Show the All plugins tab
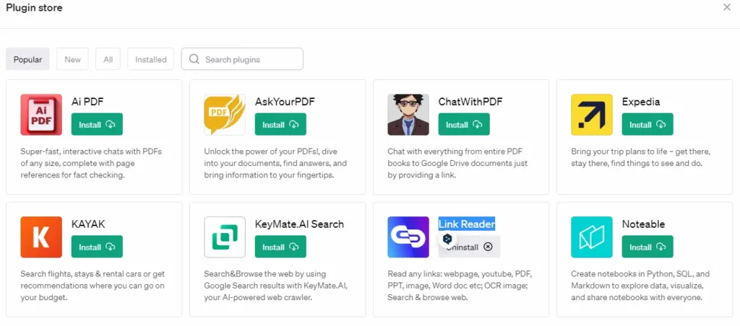The height and width of the screenshot is (326, 740). (108, 59)
